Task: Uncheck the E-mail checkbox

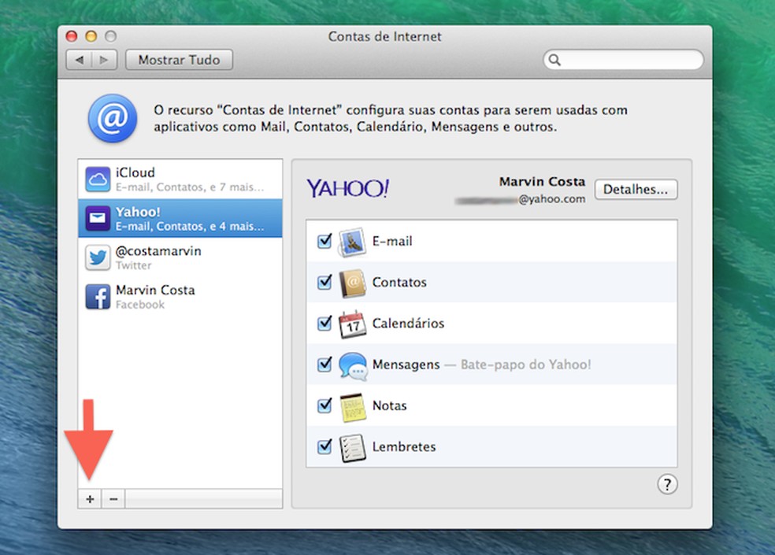Action: coord(324,241)
